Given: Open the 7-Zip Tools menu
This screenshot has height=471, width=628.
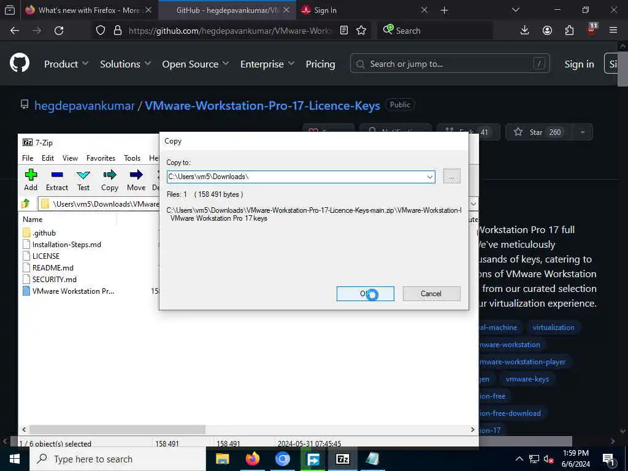Looking at the screenshot, I should pos(132,158).
